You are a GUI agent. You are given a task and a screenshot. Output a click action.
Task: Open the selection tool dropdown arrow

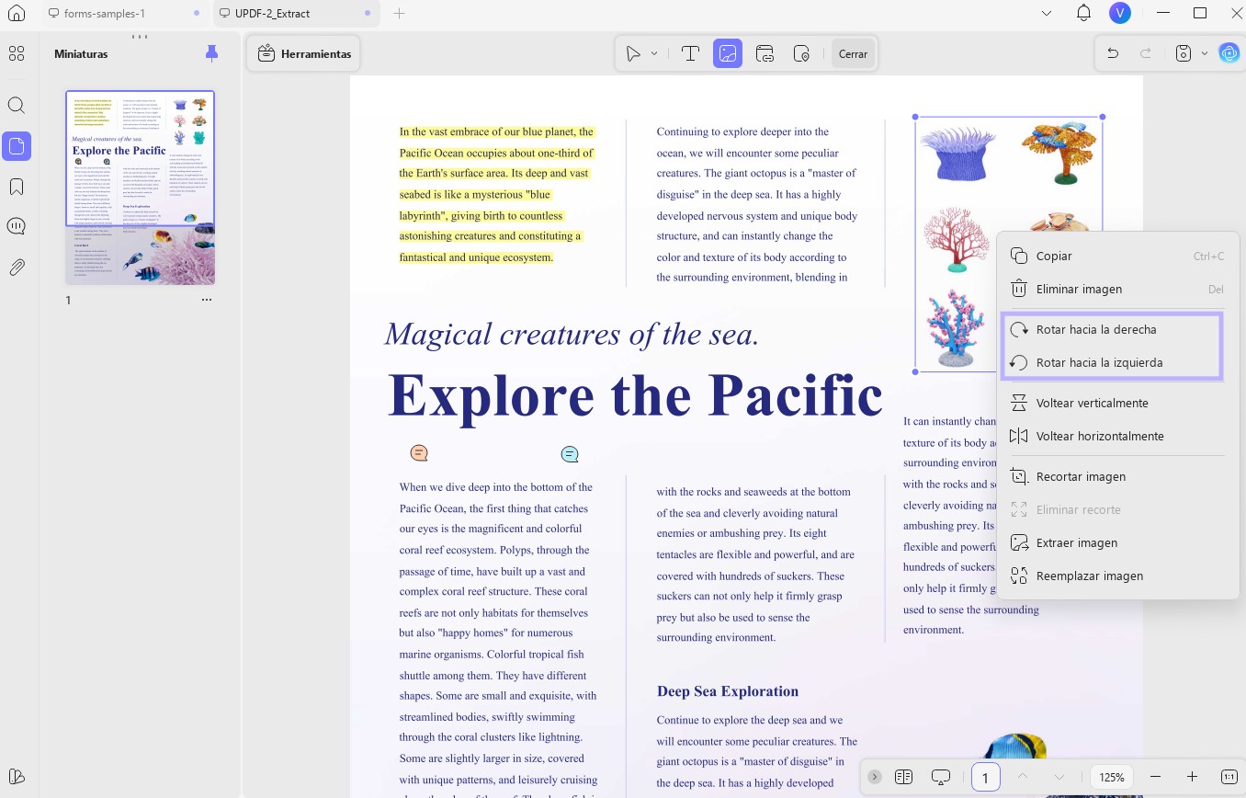[654, 54]
